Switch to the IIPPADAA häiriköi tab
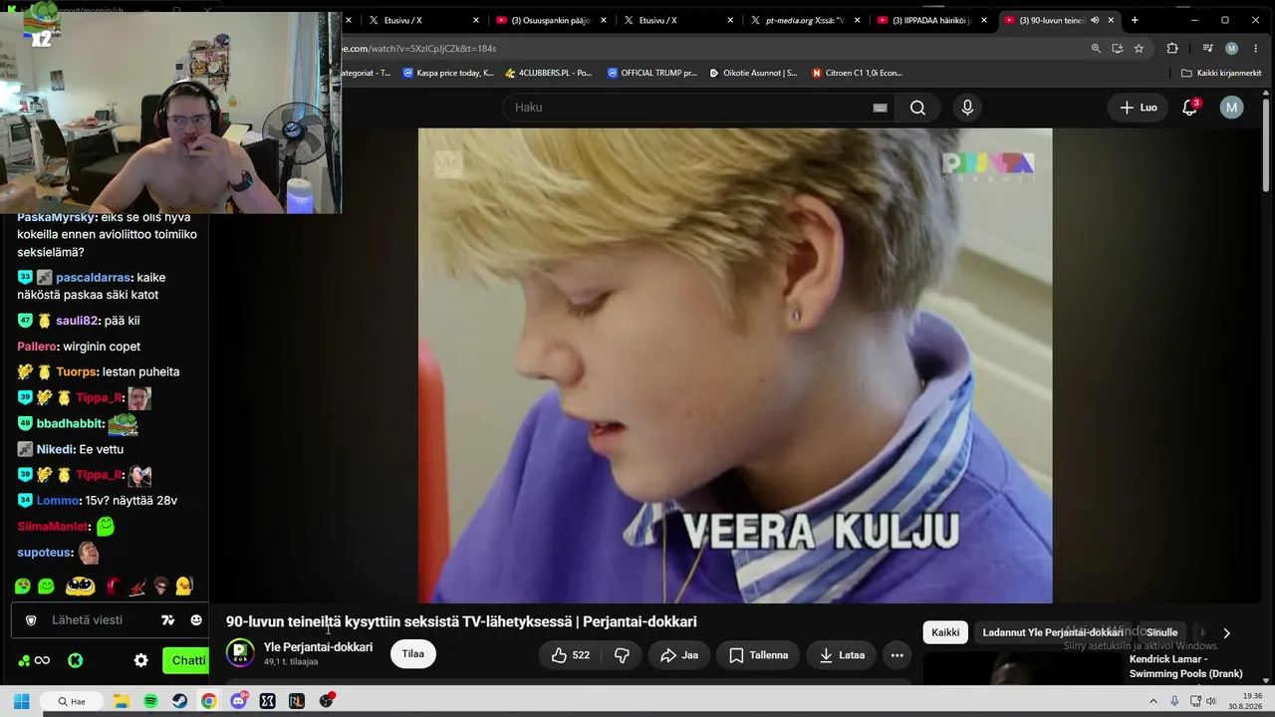Viewport: 1275px width, 717px height. [932, 20]
